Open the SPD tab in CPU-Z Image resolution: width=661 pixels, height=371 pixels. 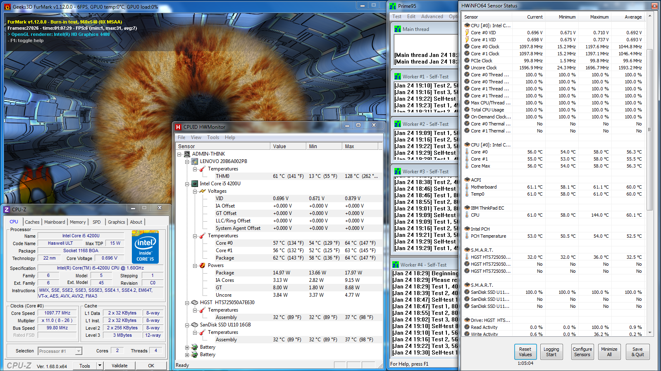coord(97,222)
